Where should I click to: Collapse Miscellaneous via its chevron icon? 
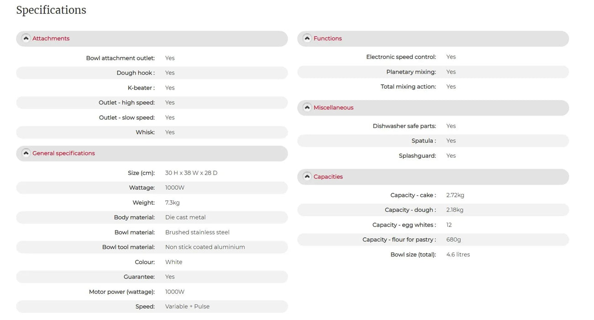coord(307,107)
